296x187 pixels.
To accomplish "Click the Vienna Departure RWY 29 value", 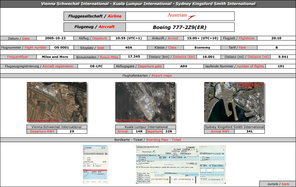I will pos(72,131).
